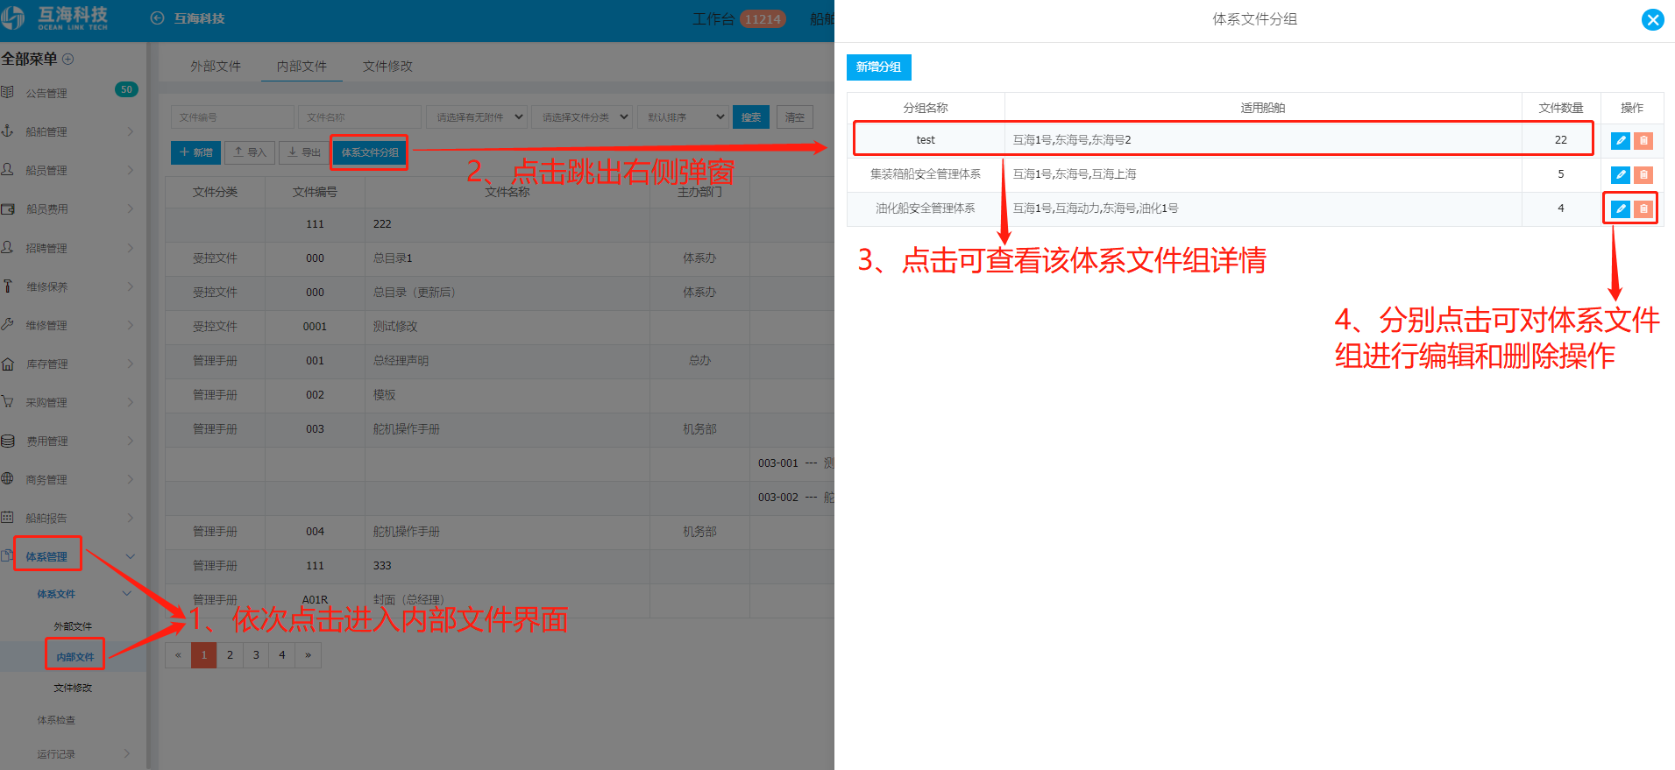Click the 体系文件分组 button
This screenshot has height=770, width=1675.
(x=370, y=152)
